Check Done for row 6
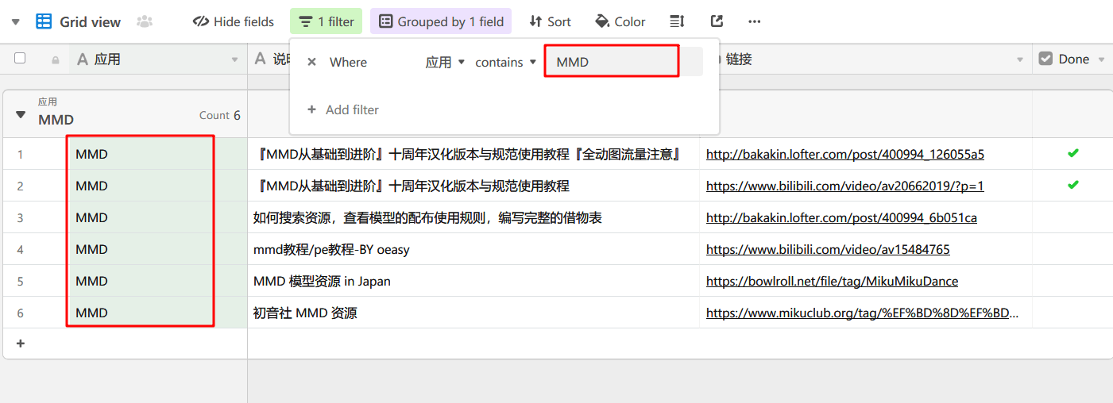1113x403 pixels. click(x=1072, y=313)
